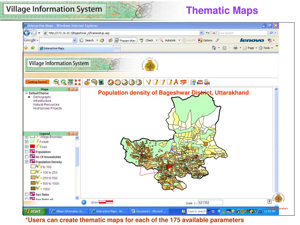Enable the No Of Households checkbox
This screenshot has height=225, width=300.
[x=27, y=157]
